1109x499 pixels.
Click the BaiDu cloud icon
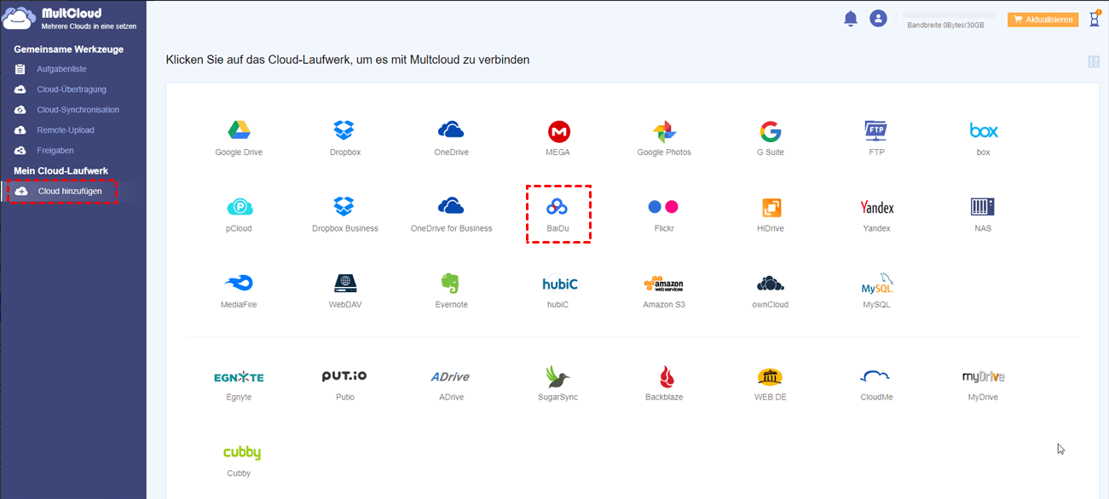pos(558,207)
